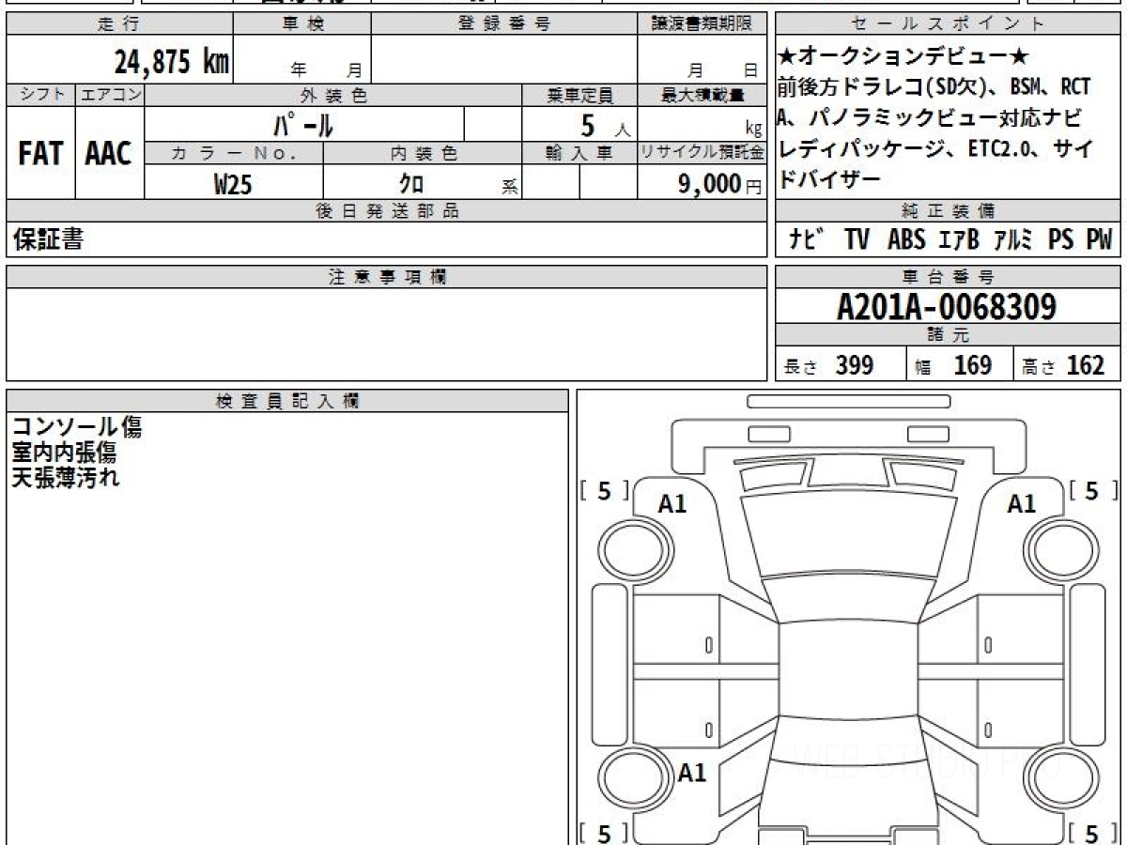Viewport: 1127px width, 845px height.
Task: Select the seating capacity 5 人
Action: tap(605, 125)
